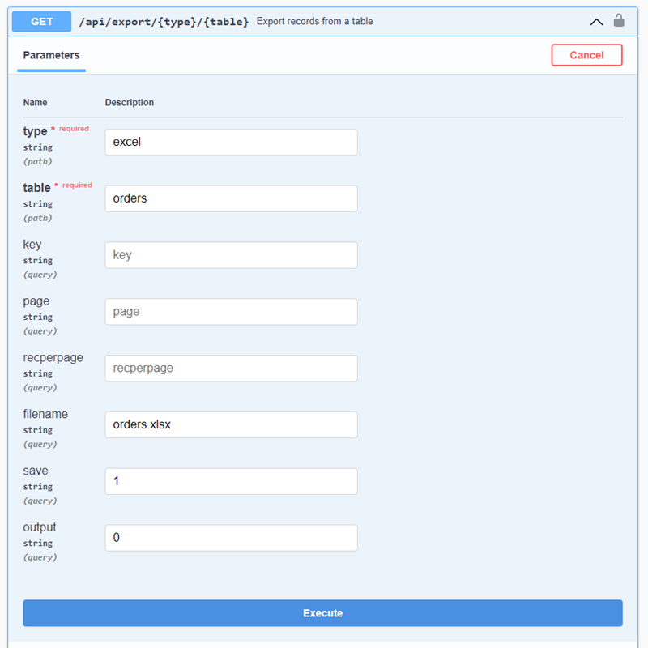Focus the output field containing '0'

[x=231, y=538]
